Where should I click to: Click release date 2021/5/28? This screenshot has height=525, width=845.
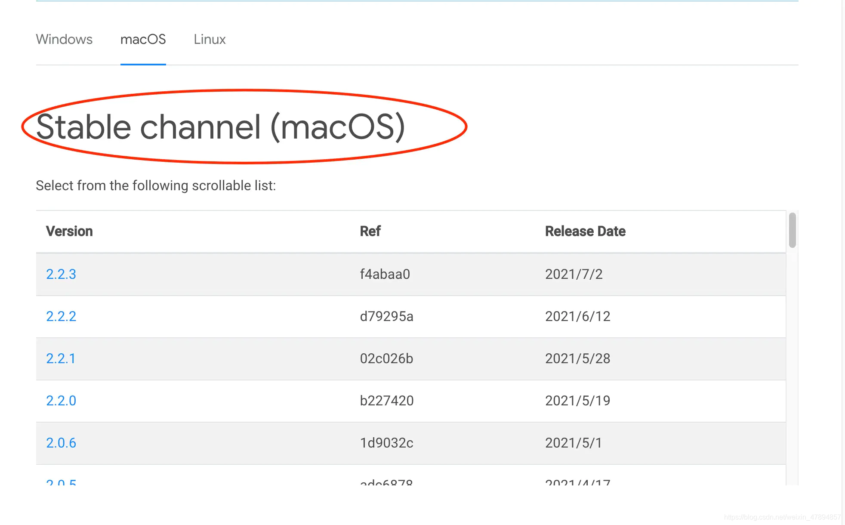578,358
